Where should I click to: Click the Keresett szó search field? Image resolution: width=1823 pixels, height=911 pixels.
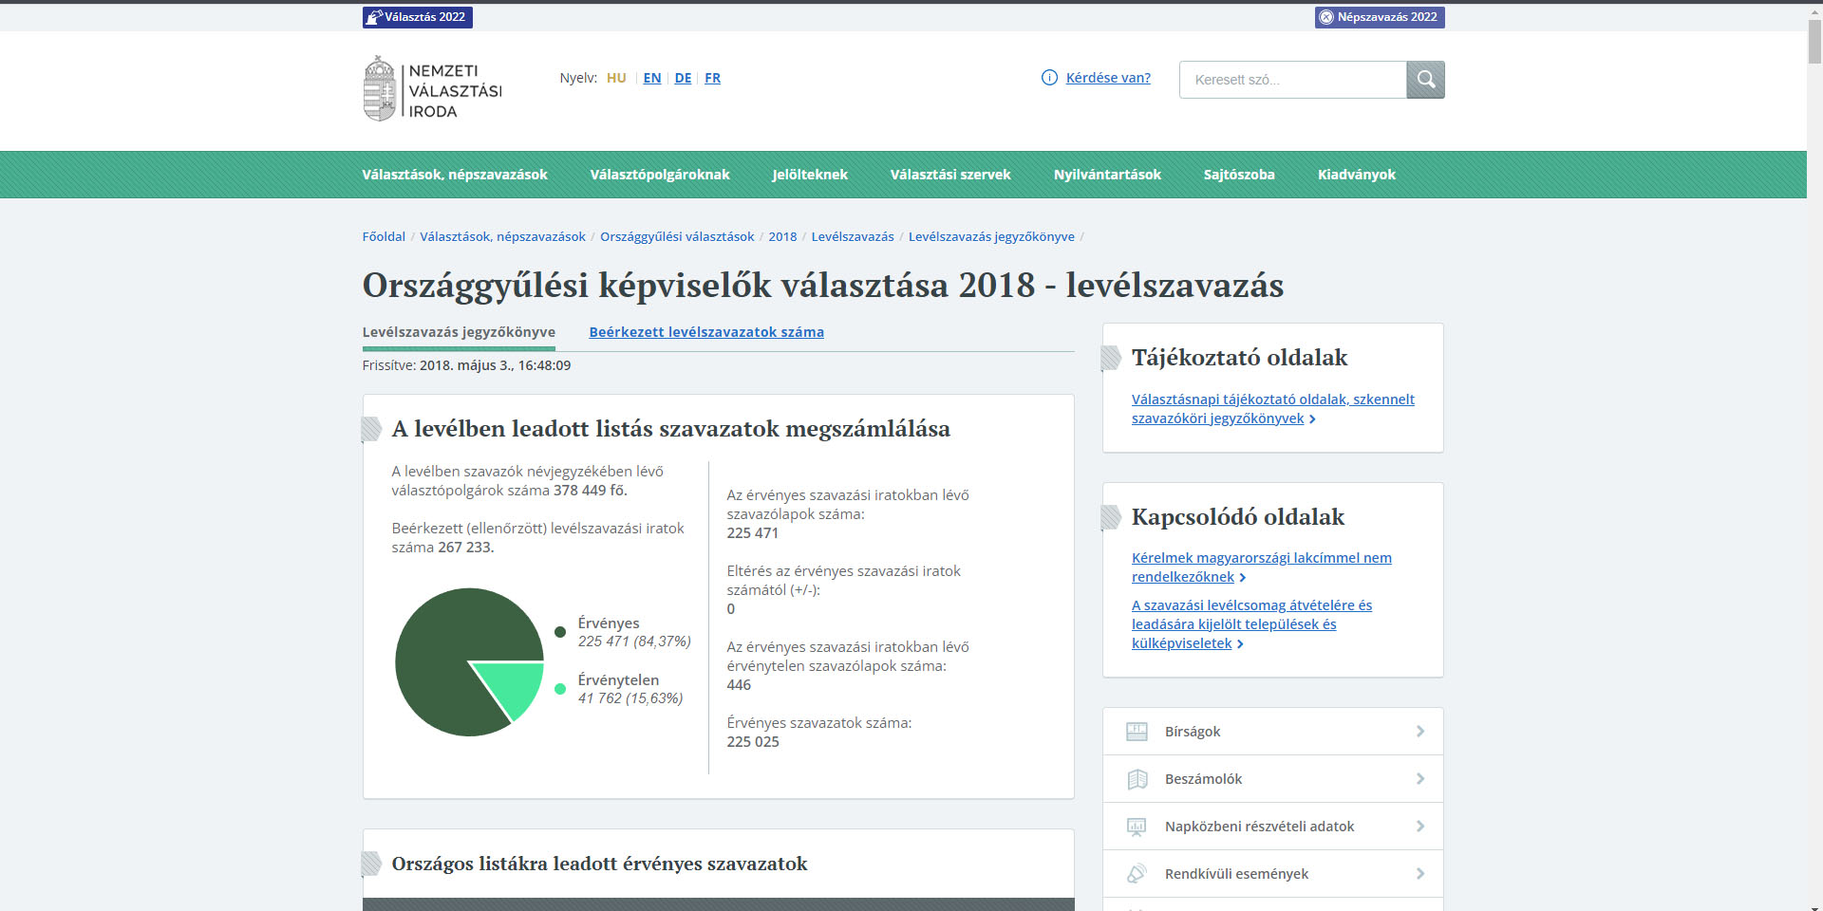pos(1292,80)
